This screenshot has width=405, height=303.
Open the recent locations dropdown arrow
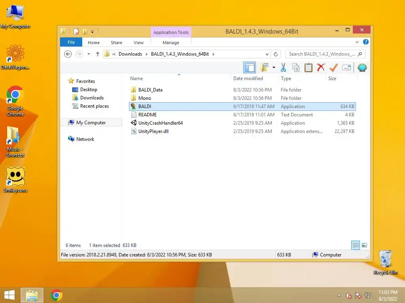point(89,54)
